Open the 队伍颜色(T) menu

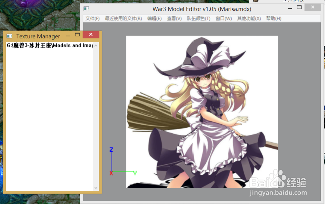point(199,19)
